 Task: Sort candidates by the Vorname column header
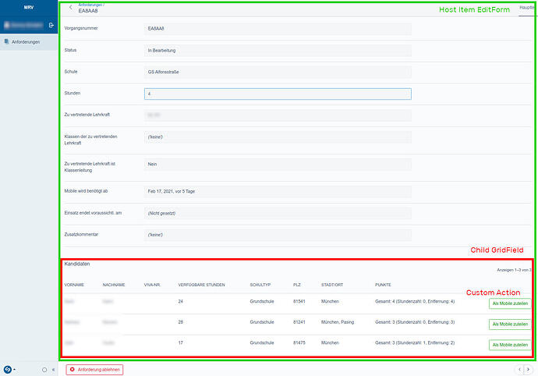[74, 285]
